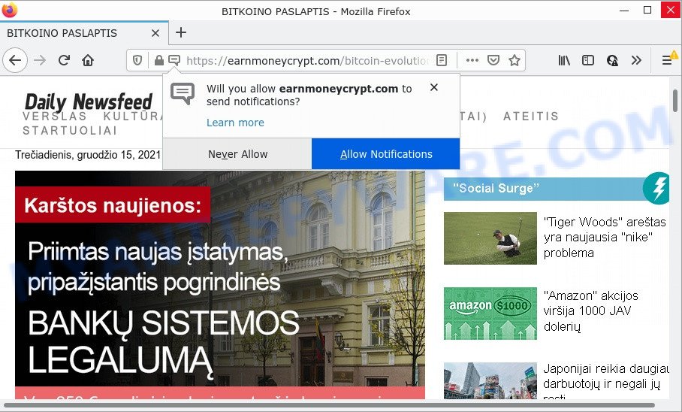Click the Daily Newsfeed logo

(x=89, y=102)
